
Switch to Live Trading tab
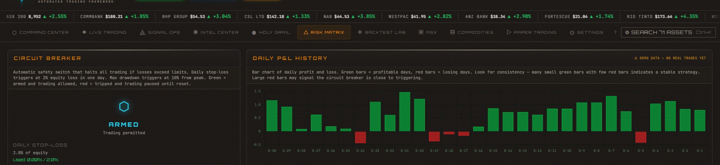[104, 33]
